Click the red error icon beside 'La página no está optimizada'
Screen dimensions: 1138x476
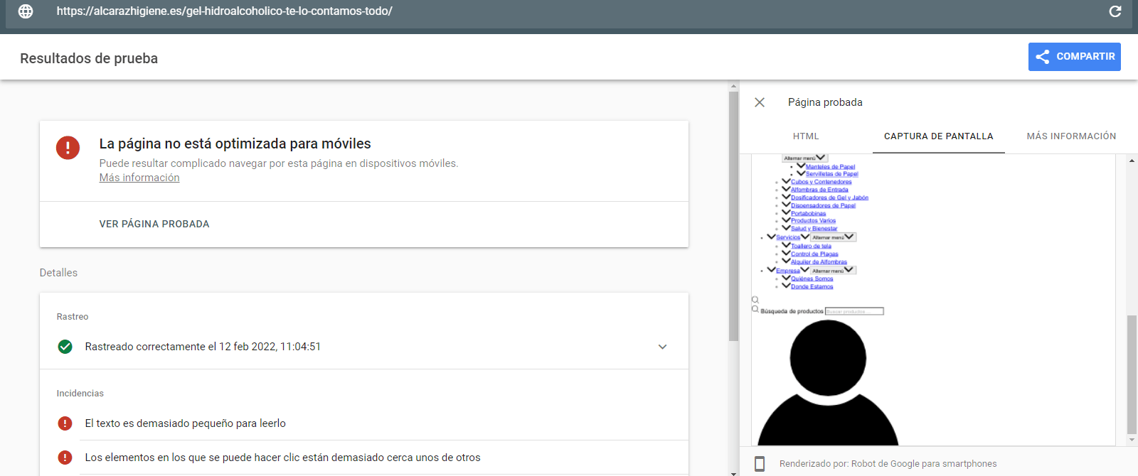tap(68, 148)
